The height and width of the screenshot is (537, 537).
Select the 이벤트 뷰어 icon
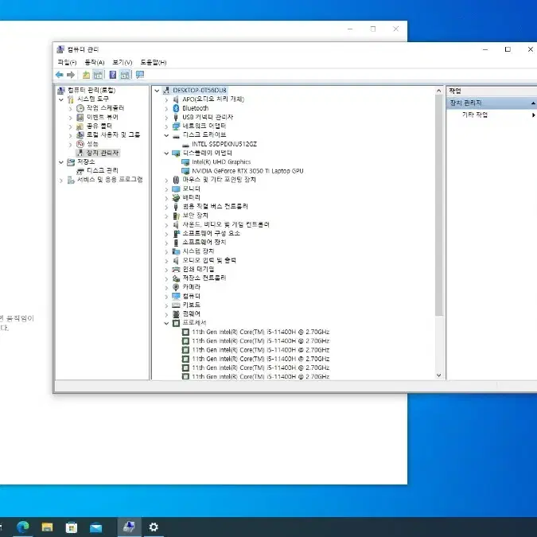click(x=80, y=117)
